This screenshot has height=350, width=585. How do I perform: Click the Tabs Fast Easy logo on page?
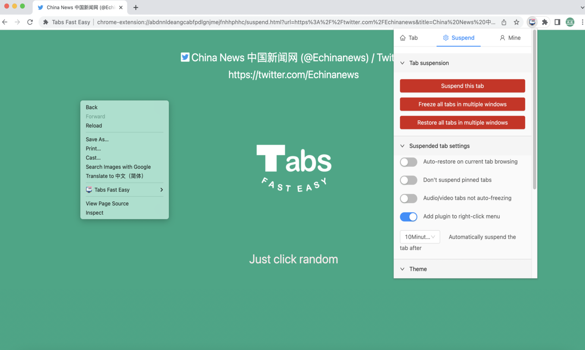point(294,168)
